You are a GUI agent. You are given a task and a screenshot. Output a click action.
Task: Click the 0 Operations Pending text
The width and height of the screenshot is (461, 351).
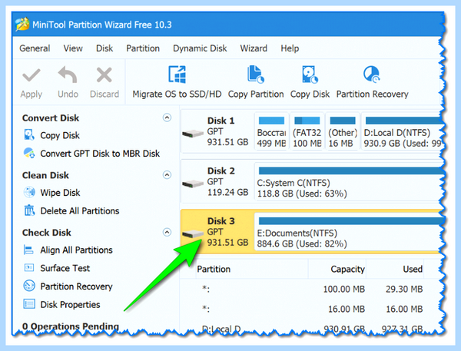coord(71,326)
